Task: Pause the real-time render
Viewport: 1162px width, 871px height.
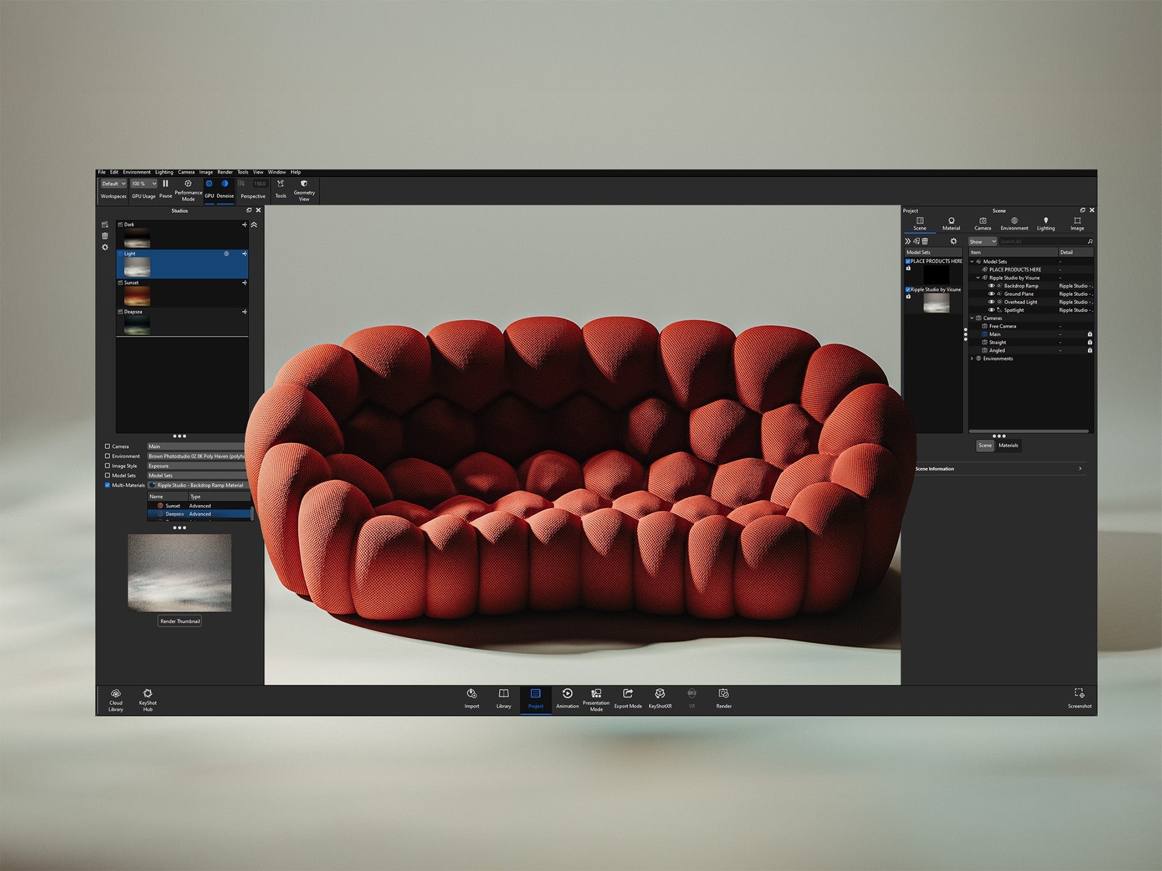Action: pyautogui.click(x=166, y=183)
